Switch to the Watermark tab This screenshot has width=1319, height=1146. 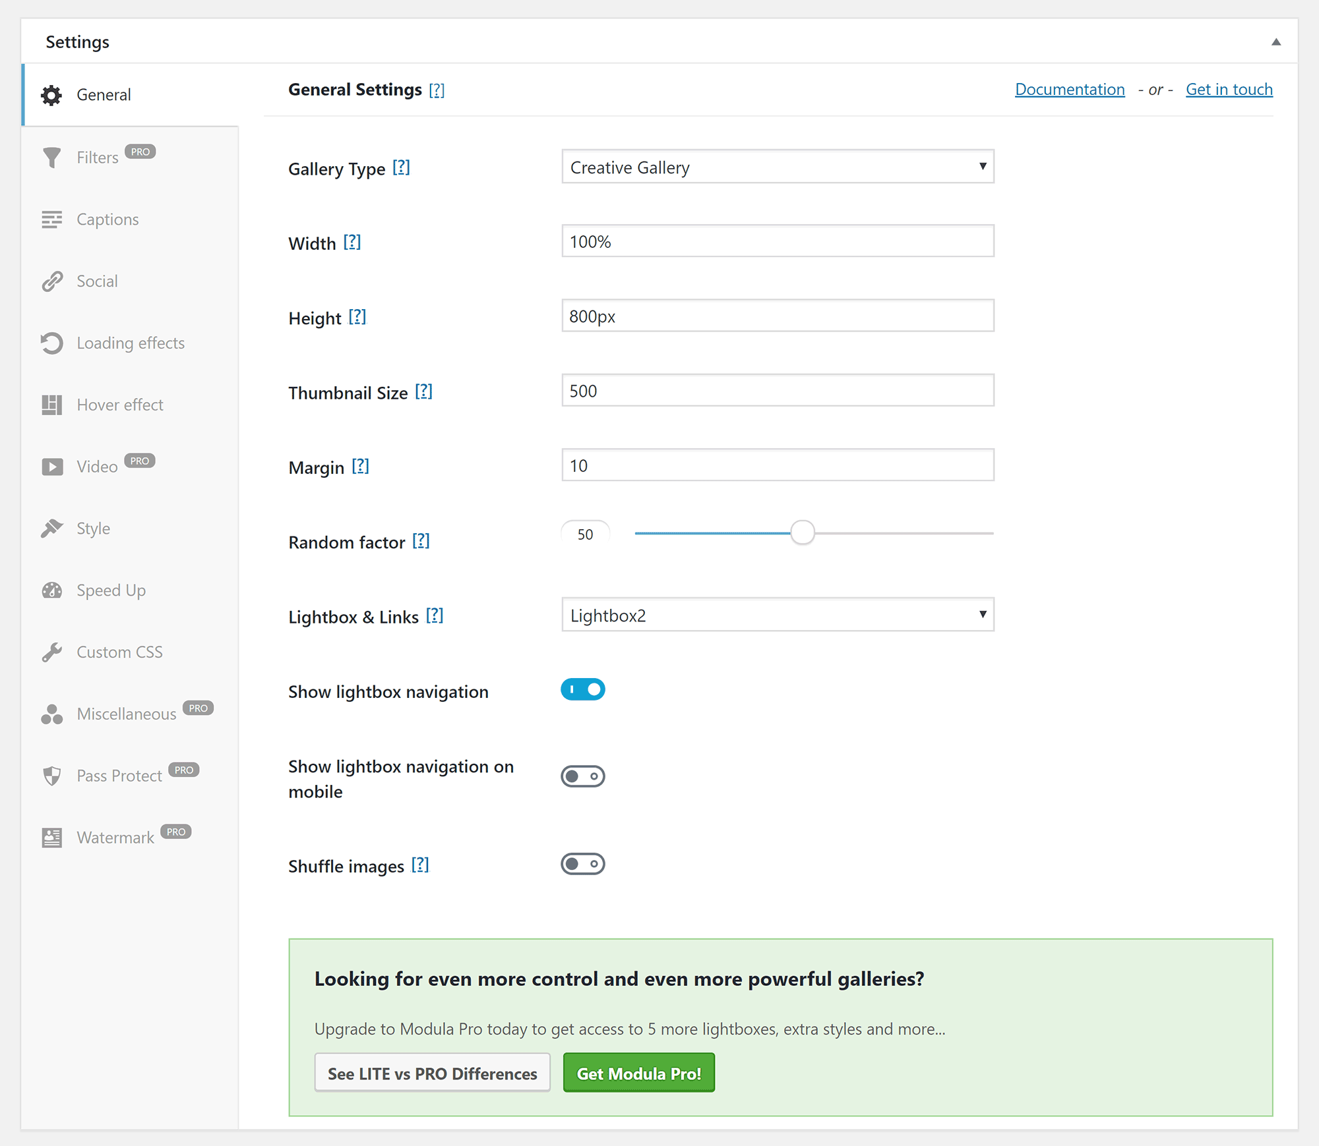131,838
